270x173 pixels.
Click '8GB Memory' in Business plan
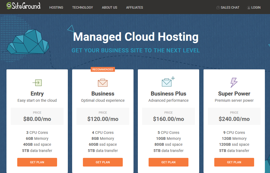103,138
